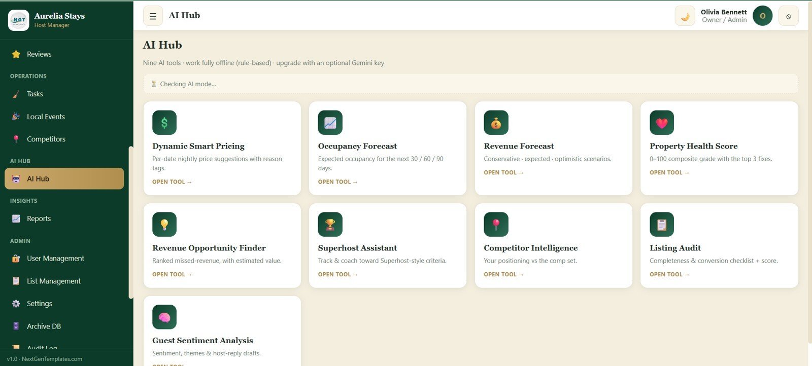This screenshot has width=812, height=366.
Task: Click the Property Health Score heart icon
Action: [662, 123]
